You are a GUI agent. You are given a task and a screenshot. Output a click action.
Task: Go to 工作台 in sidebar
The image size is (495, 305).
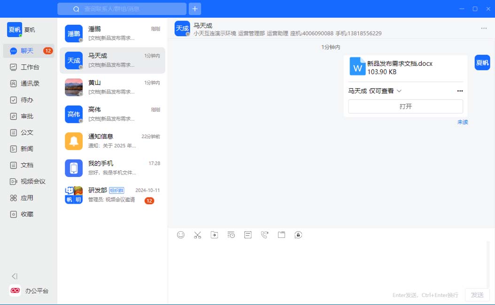point(29,67)
